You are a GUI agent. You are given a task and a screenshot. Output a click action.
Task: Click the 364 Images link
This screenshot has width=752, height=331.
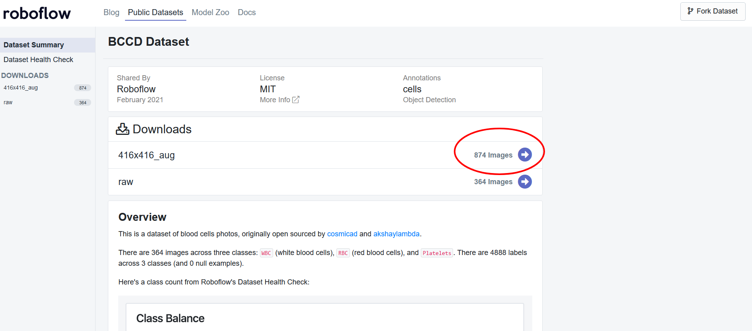tap(493, 182)
